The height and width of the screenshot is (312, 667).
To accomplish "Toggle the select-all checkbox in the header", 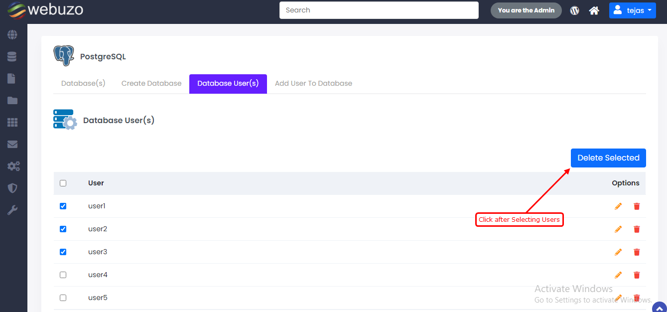I will click(63, 183).
